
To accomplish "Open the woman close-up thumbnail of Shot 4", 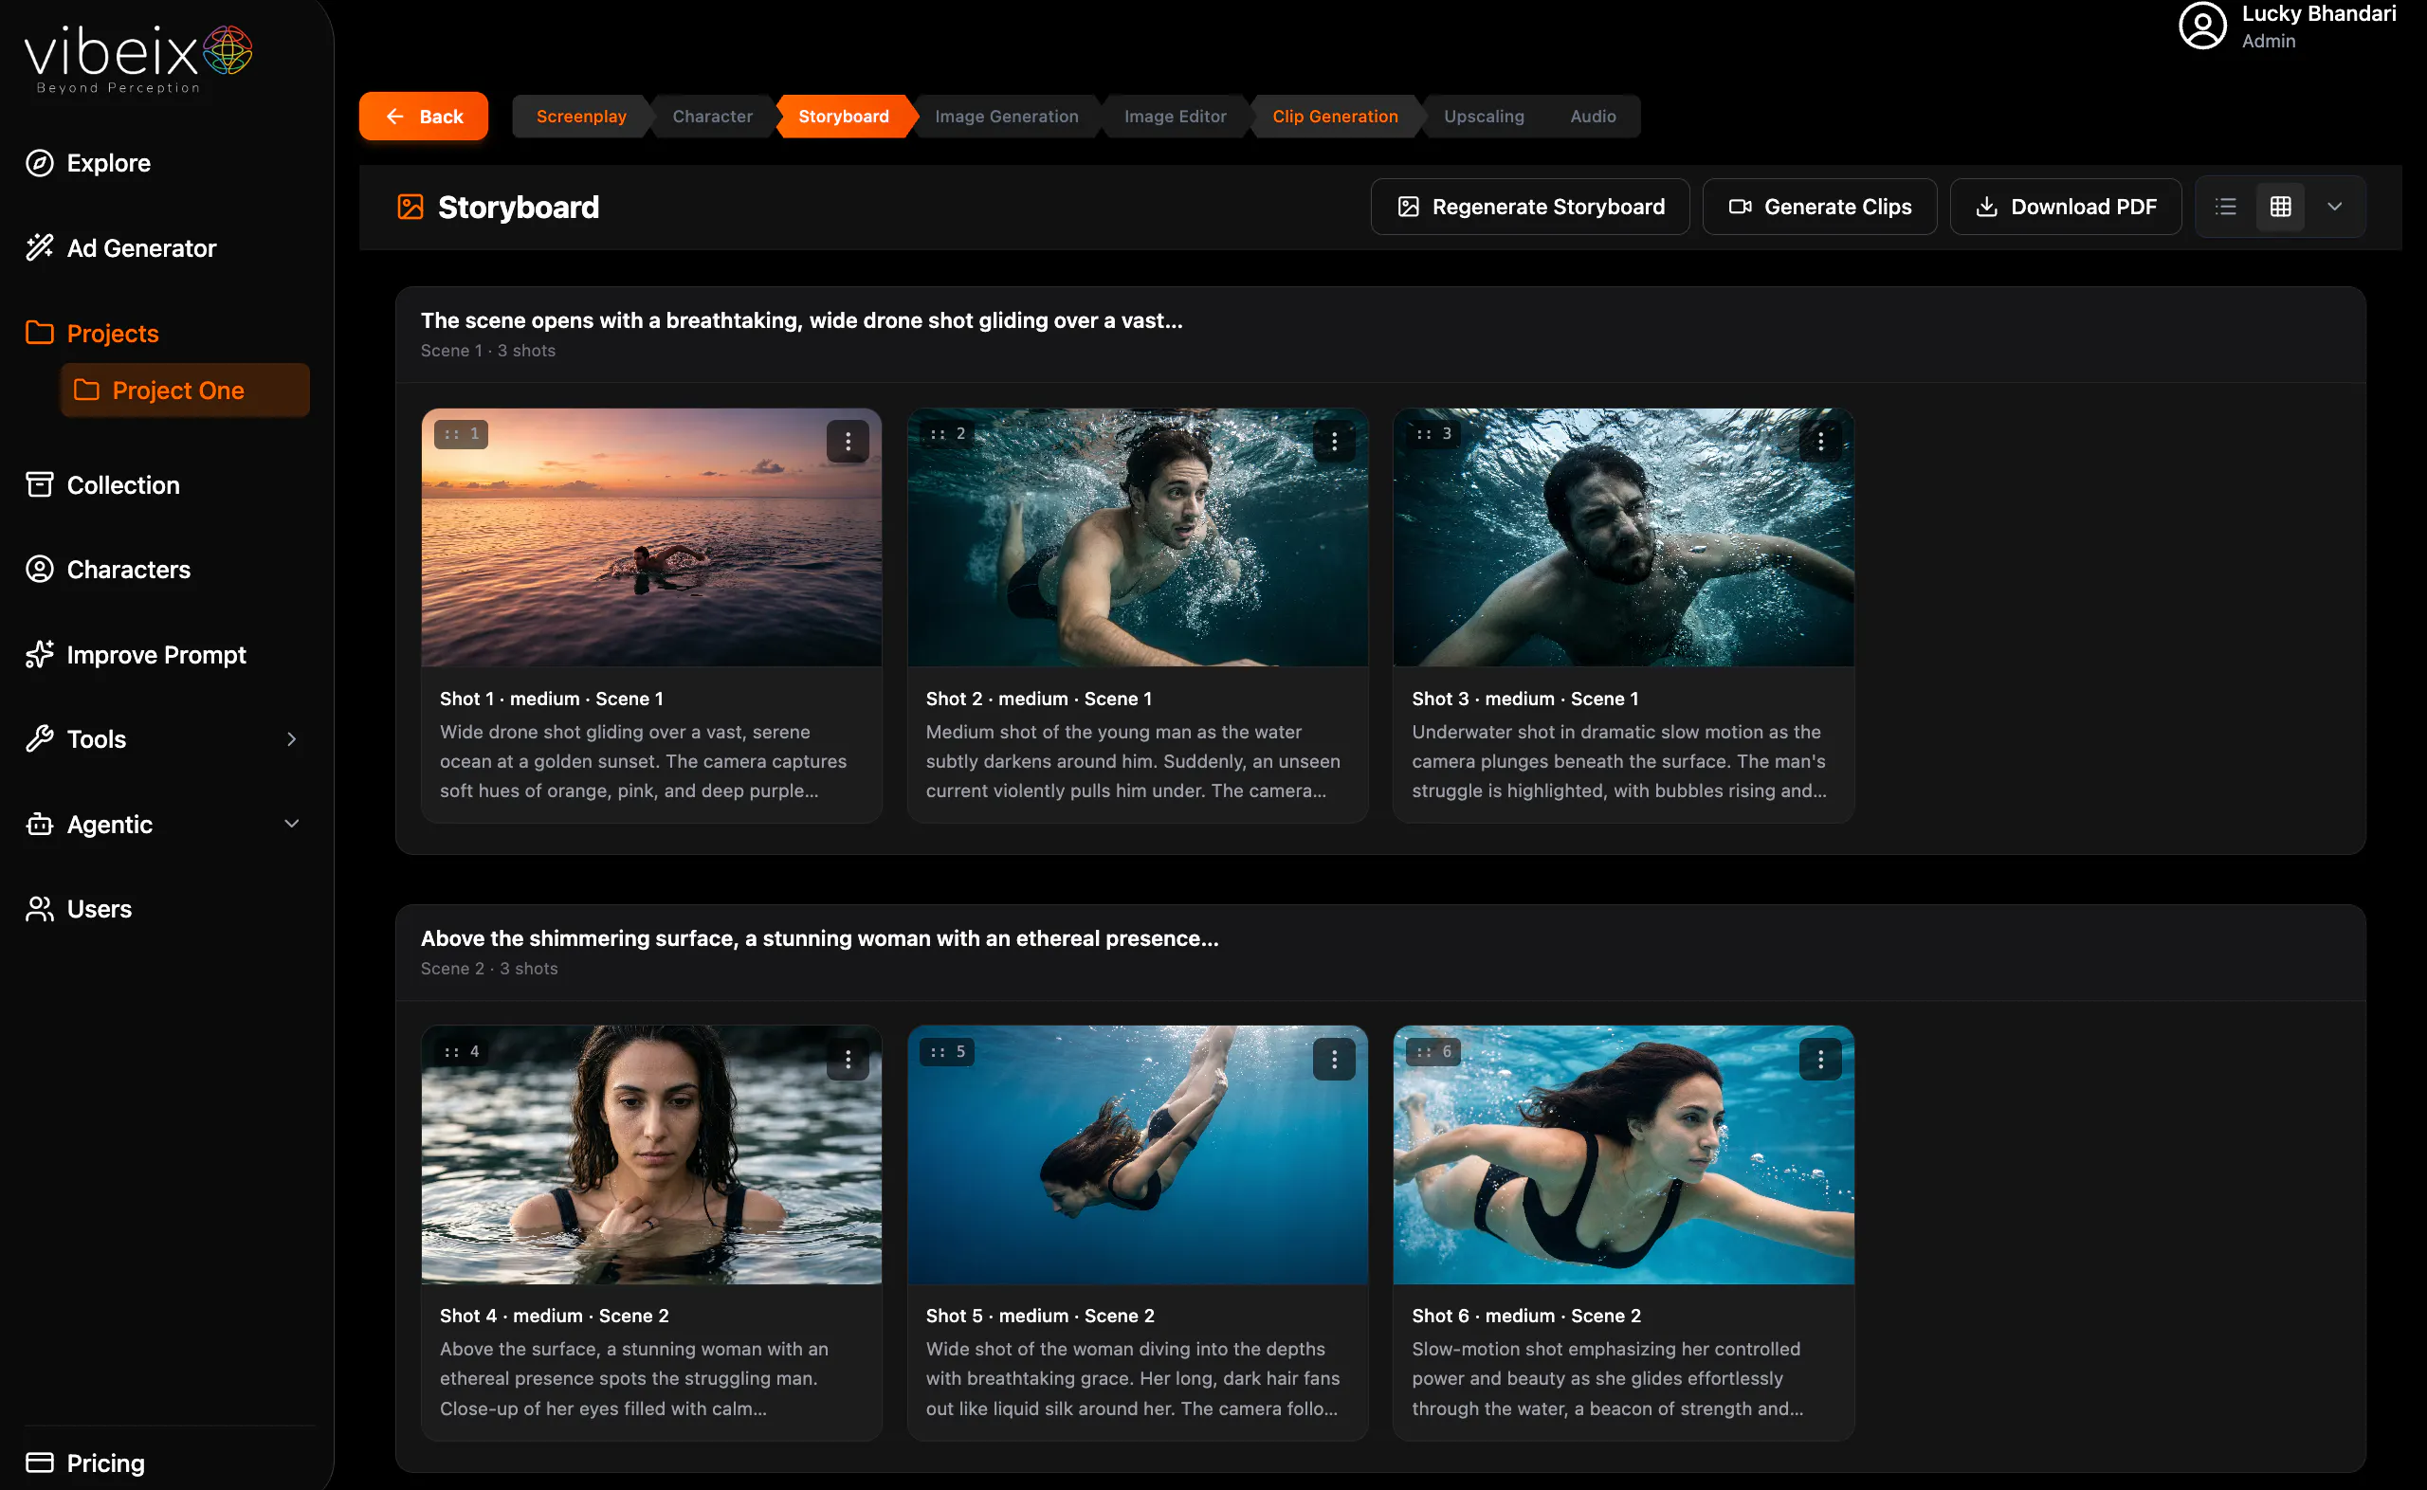I will tap(651, 1155).
